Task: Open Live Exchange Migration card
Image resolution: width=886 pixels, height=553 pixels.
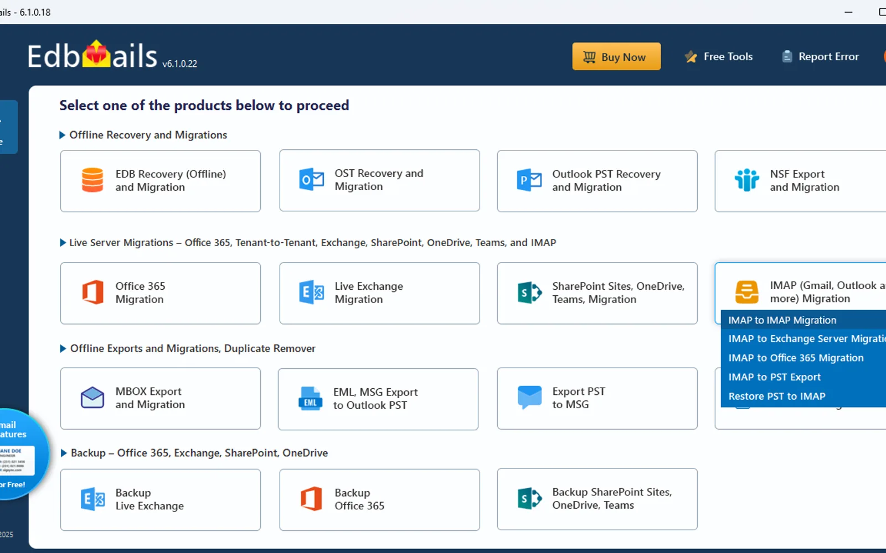Action: pyautogui.click(x=379, y=293)
